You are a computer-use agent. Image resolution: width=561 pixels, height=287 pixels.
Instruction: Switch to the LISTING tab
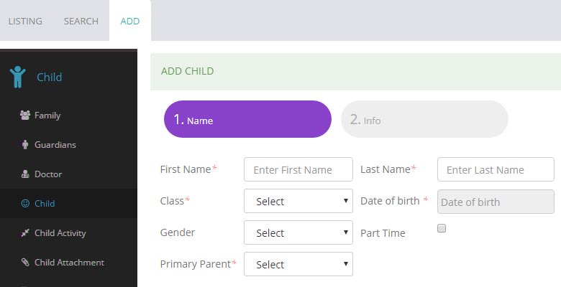25,21
